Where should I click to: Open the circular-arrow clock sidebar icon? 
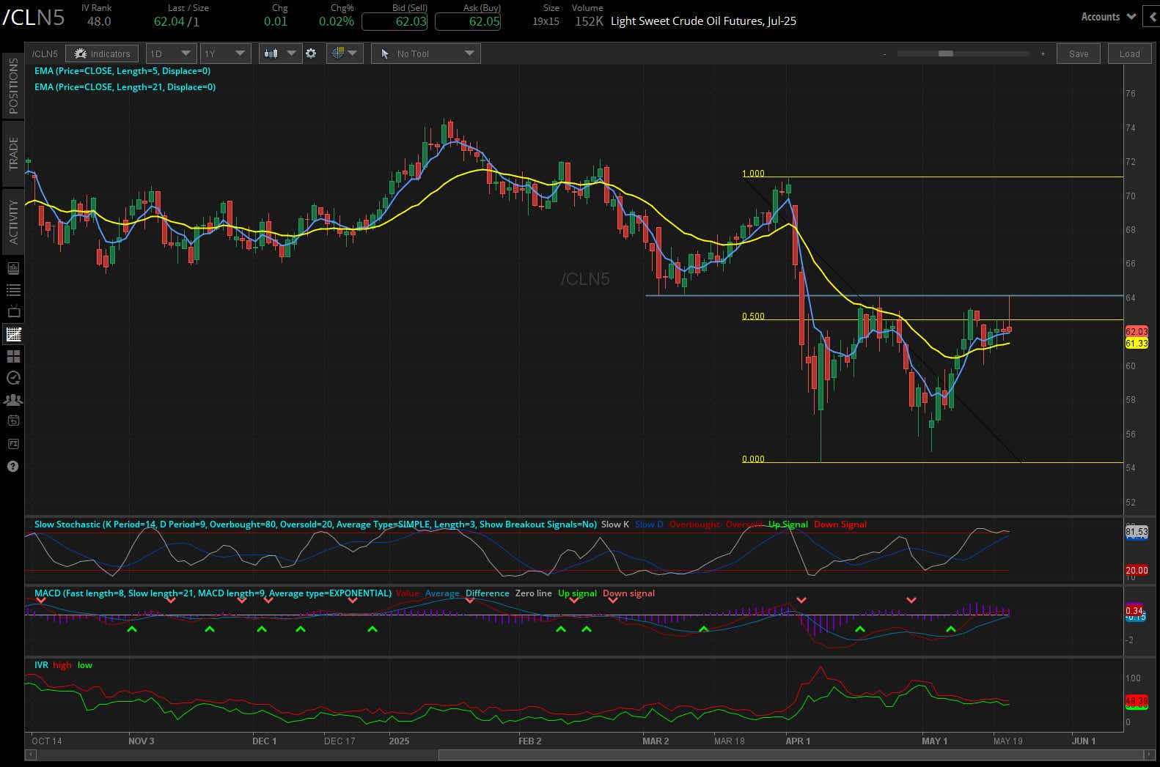tap(13, 378)
